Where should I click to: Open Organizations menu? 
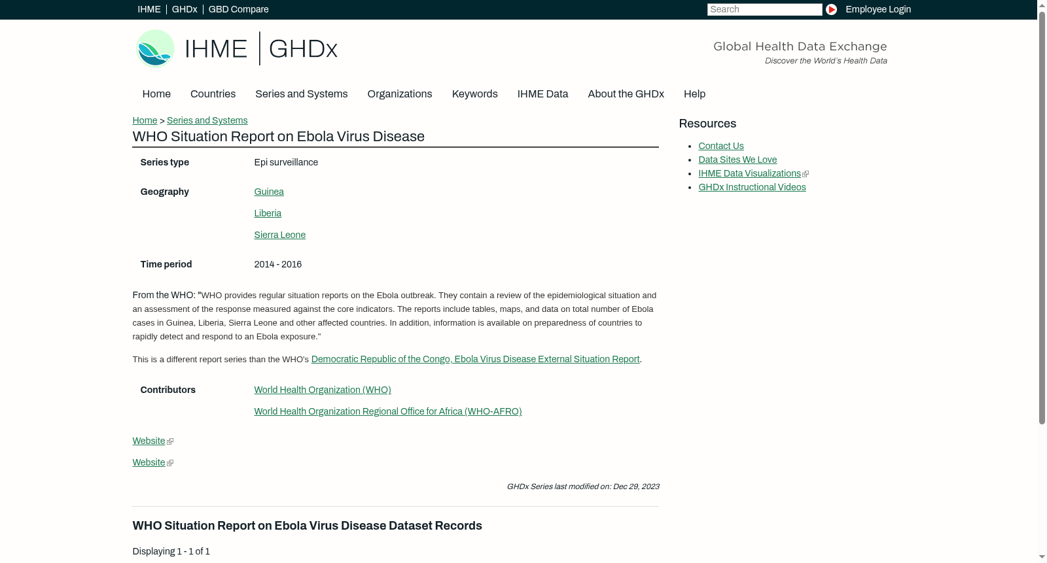coord(400,94)
